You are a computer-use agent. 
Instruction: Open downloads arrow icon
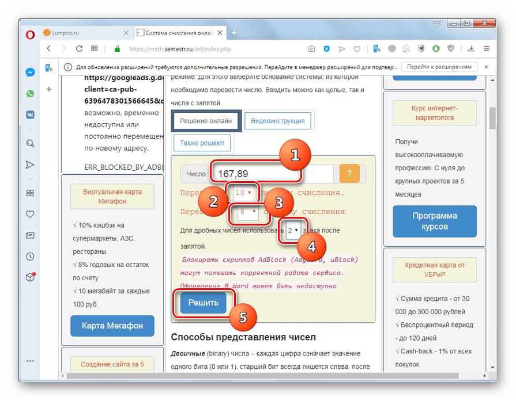pos(471,49)
